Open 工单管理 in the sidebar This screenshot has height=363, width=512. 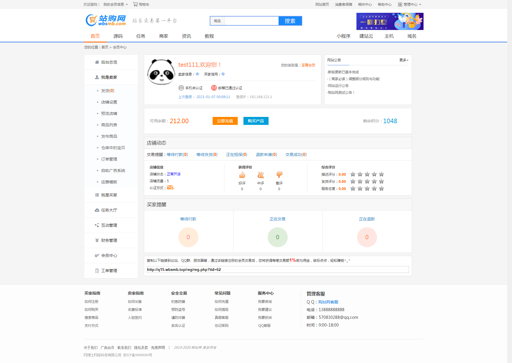[111, 271]
